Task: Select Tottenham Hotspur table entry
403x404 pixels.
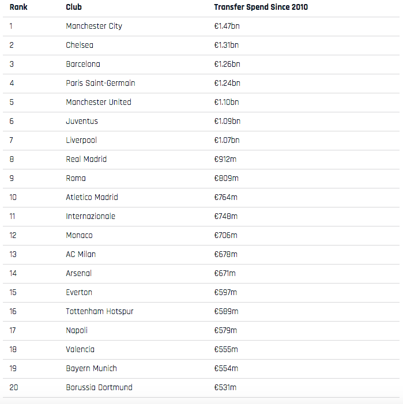Action: pyautogui.click(x=100, y=311)
